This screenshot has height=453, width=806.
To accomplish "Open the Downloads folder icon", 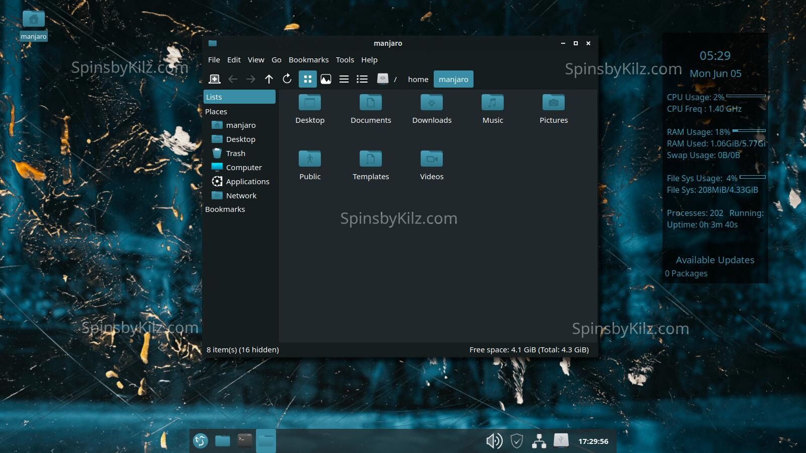I will [432, 103].
